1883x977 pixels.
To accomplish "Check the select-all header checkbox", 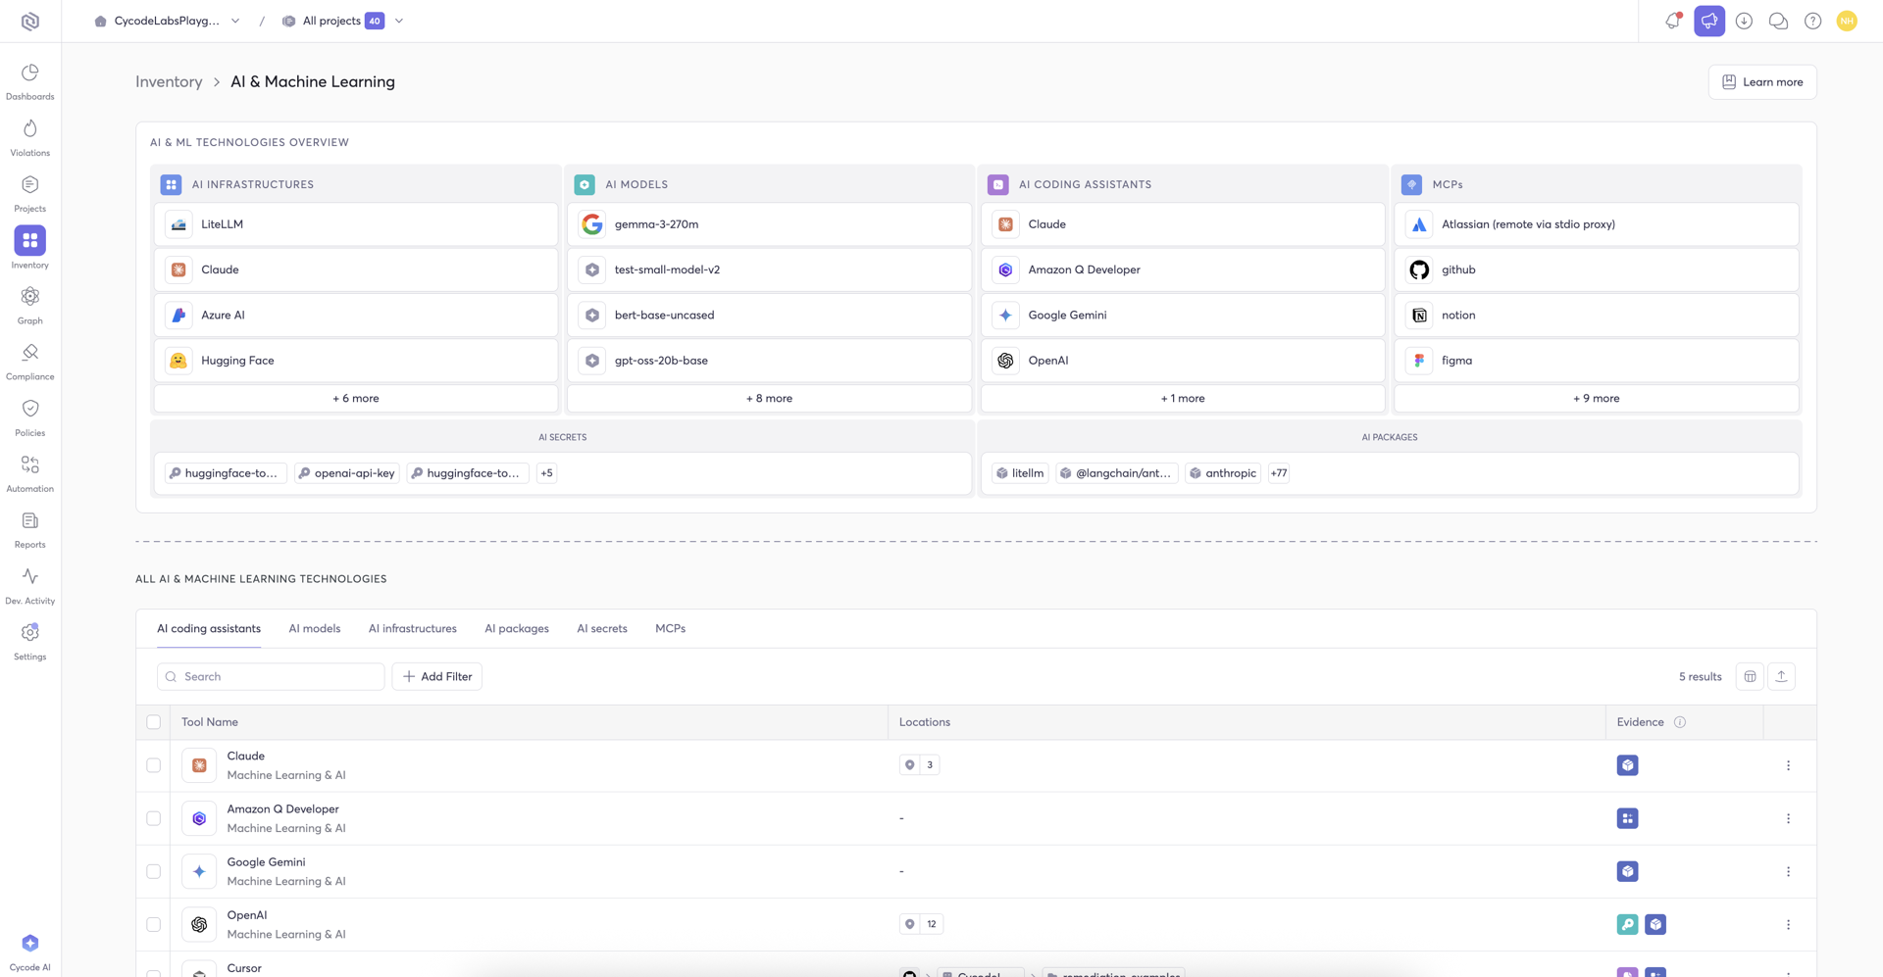I will 154,722.
